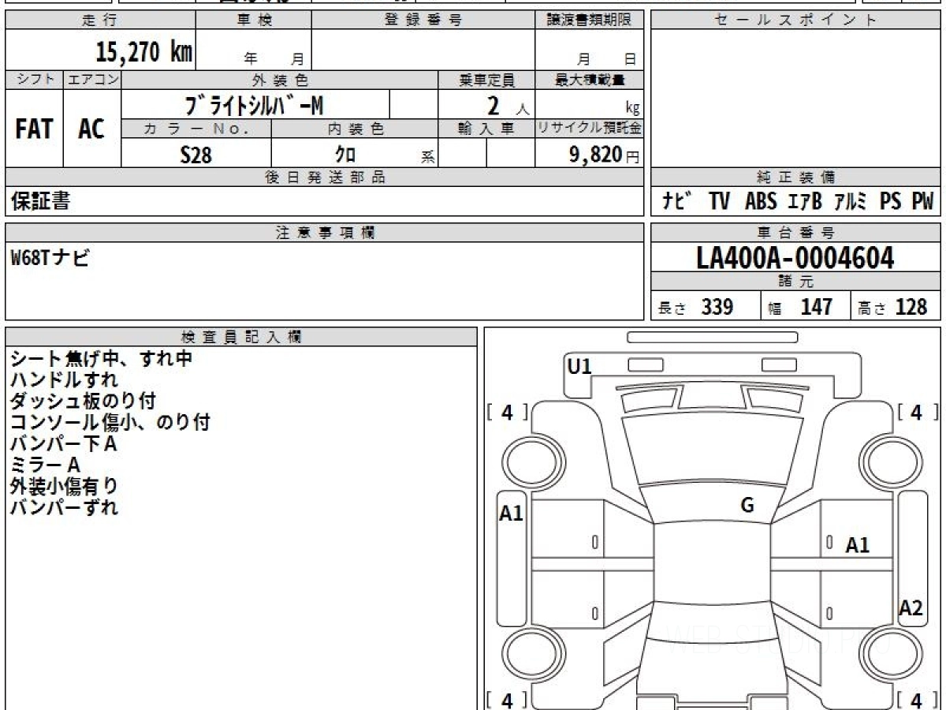The width and height of the screenshot is (946, 710).
Task: Click the note シート焦げ中、すれ中
Action: pyautogui.click(x=102, y=359)
